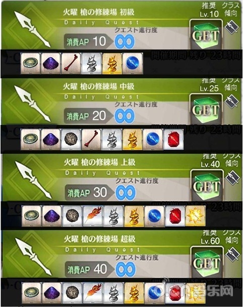Screen dimensions: 243x307
Task: Click the blue gem in 初級 drops
Action: pos(132,63)
